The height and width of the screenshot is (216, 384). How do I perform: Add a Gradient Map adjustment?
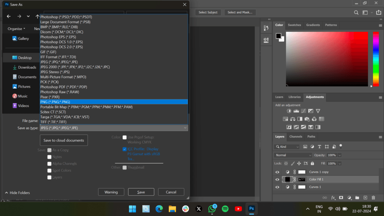(318, 127)
